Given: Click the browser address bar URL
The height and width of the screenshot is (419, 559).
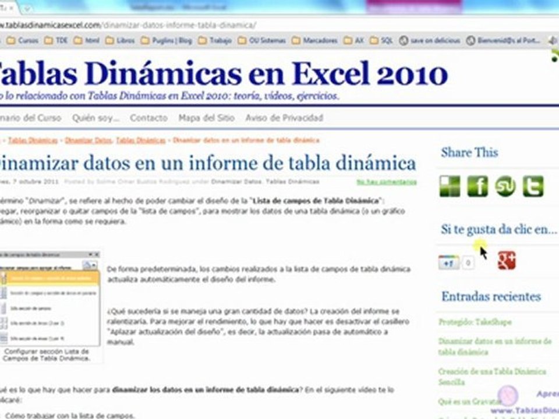Looking at the screenshot, I should [x=128, y=25].
